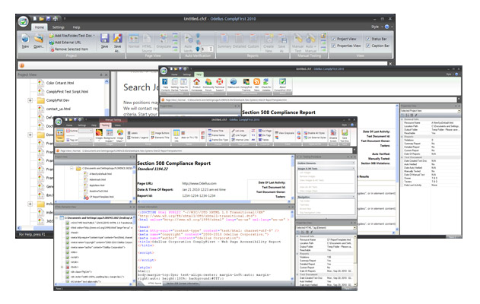
Task: Click Disable All Styles in front window ribbon
Action: [314, 133]
